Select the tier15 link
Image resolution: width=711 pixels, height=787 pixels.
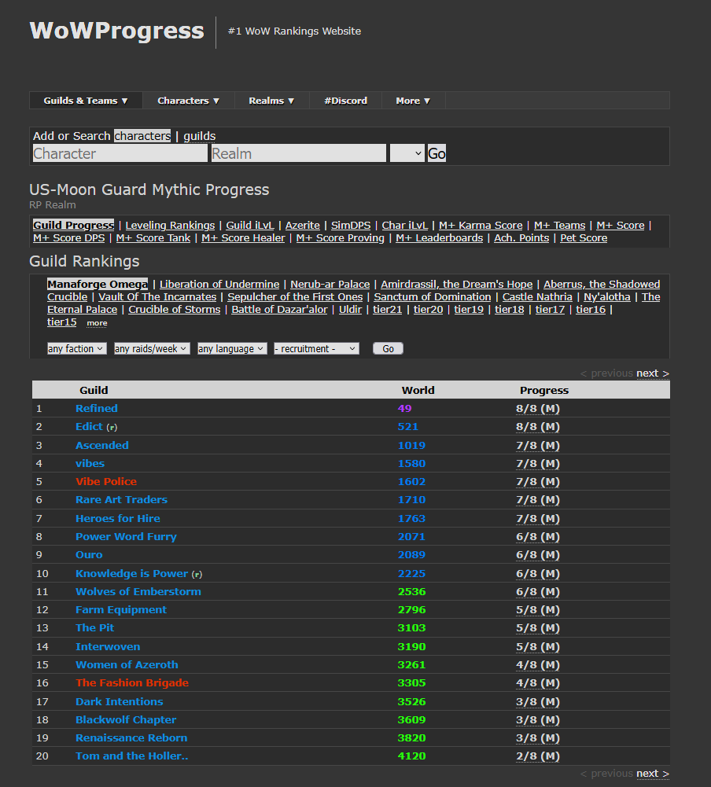pyautogui.click(x=62, y=322)
